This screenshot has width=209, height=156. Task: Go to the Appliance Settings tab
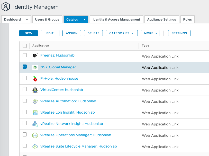tap(161, 20)
